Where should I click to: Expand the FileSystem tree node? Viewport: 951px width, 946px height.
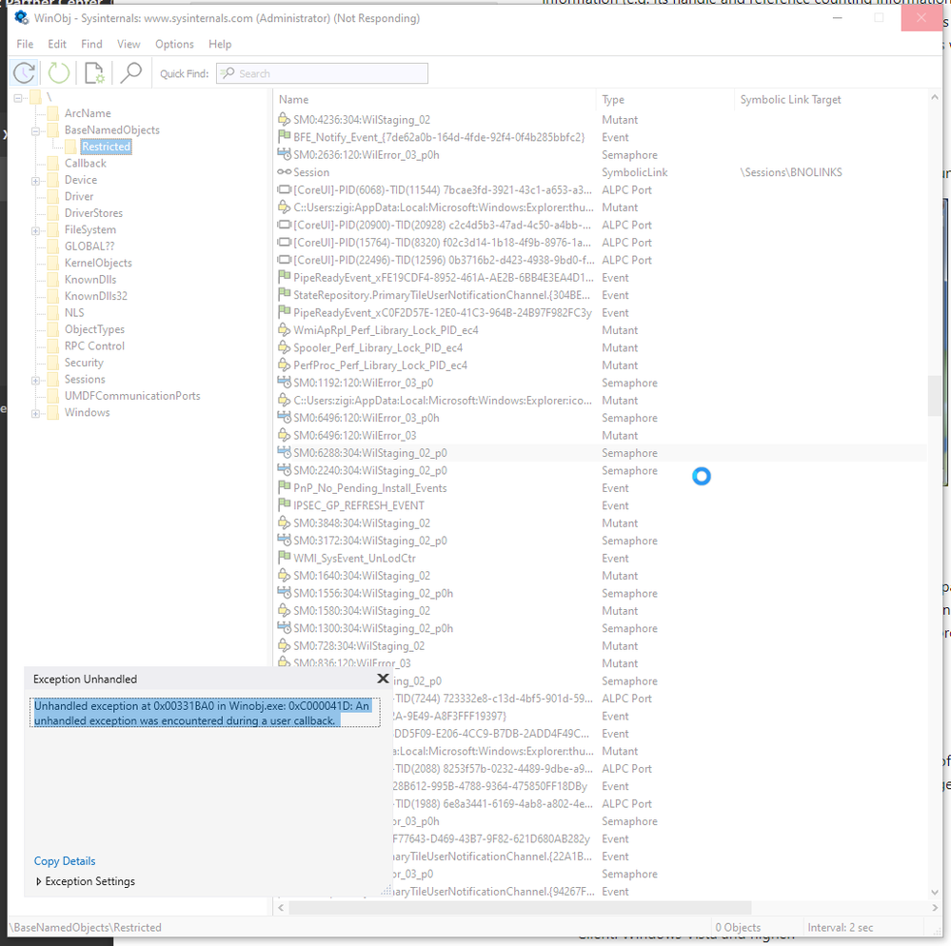click(36, 230)
